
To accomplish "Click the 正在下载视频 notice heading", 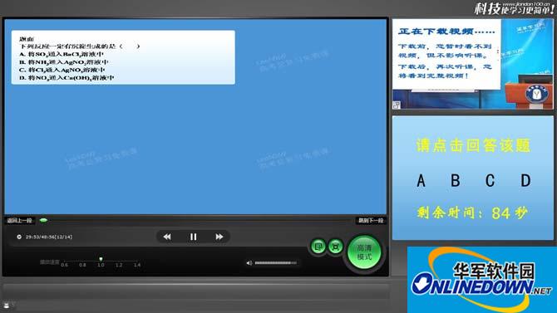I will pos(446,32).
